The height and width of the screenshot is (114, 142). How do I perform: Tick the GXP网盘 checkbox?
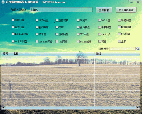coord(78,34)
